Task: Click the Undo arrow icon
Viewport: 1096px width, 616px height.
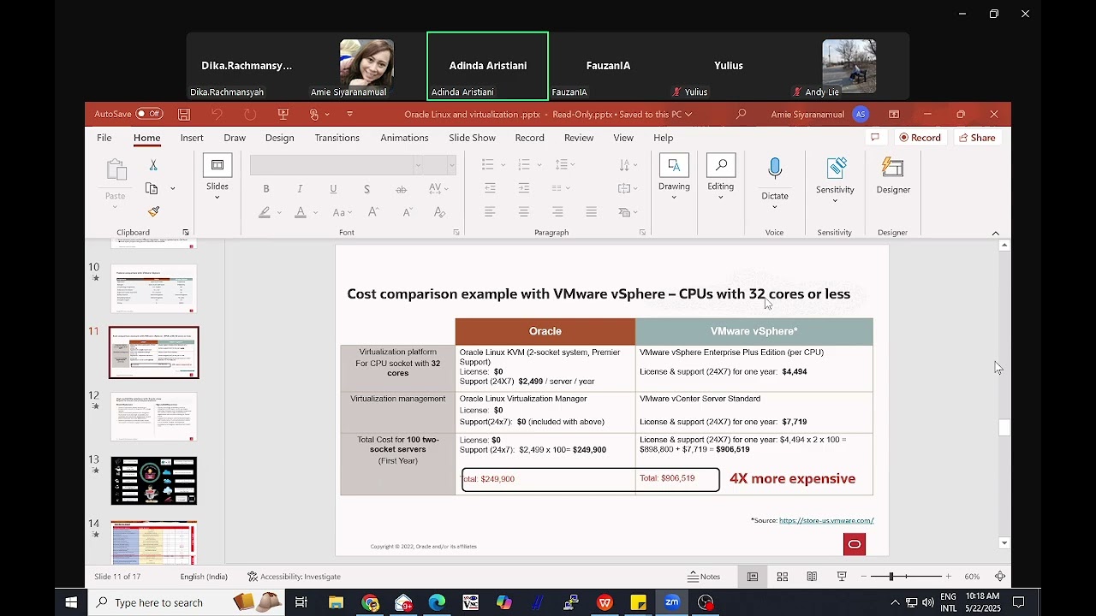Action: pos(217,114)
